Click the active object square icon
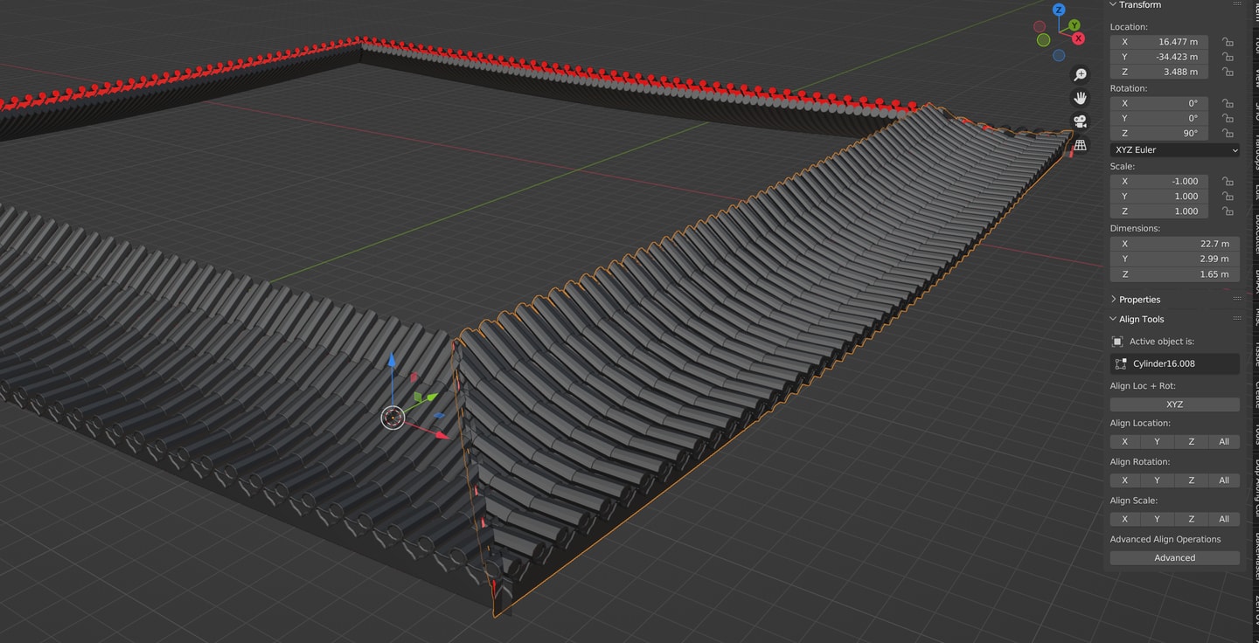The image size is (1259, 643). click(1117, 342)
